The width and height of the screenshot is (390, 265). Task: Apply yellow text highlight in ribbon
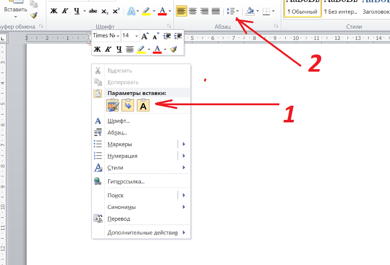tap(146, 11)
